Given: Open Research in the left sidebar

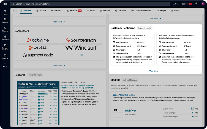Looking at the screenshot, I should tap(5, 56).
